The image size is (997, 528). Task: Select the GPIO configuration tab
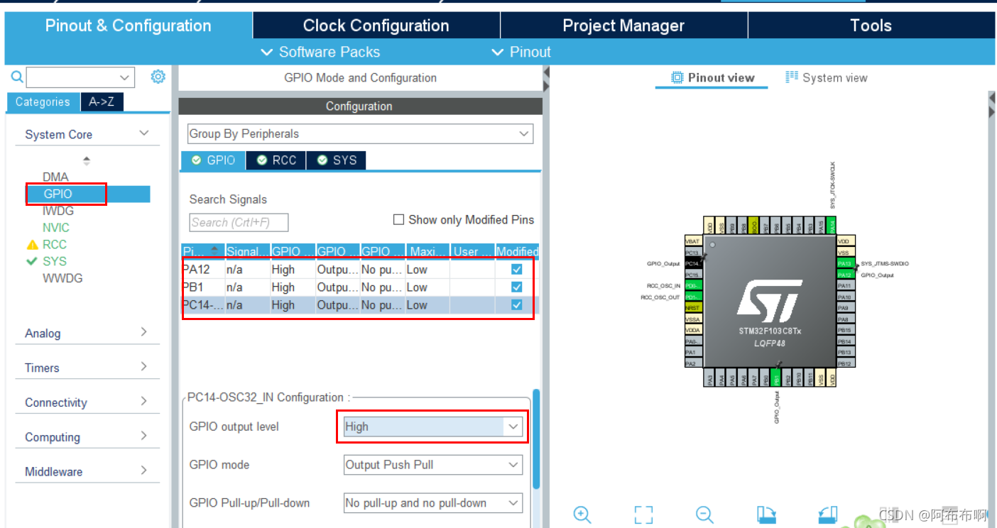click(x=213, y=160)
